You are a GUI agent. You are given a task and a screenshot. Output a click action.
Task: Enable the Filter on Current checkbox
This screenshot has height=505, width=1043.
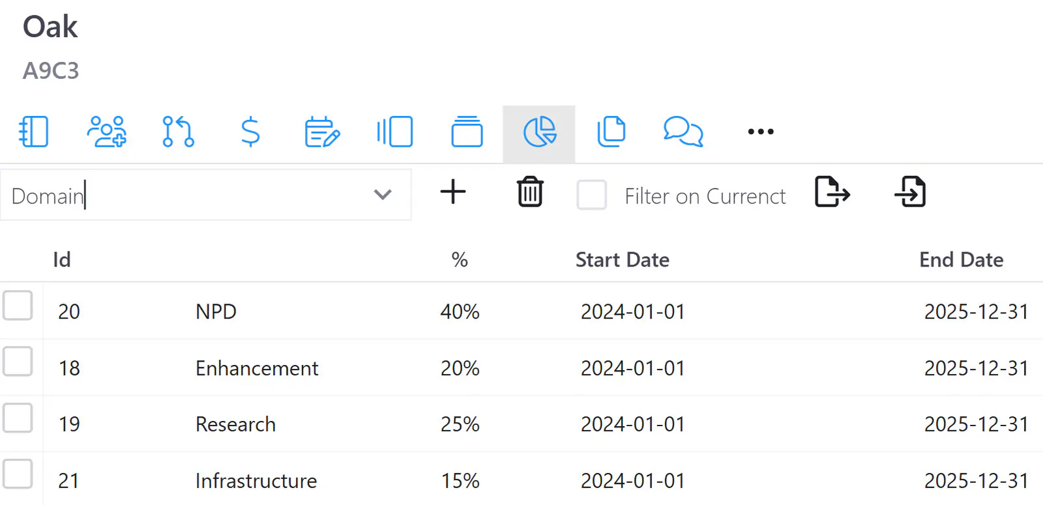pyautogui.click(x=592, y=195)
